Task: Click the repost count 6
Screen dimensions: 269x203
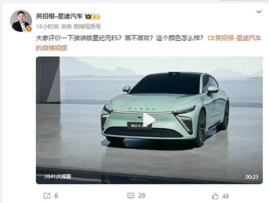Action: pyautogui.click(x=56, y=196)
